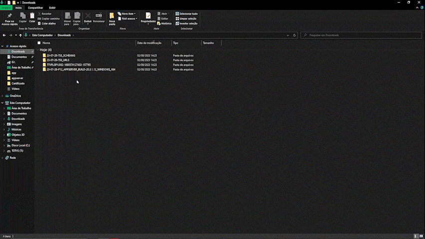This screenshot has height=239, width=425.
Task: Select the Exibir ribbon tab
Action: pyautogui.click(x=52, y=7)
